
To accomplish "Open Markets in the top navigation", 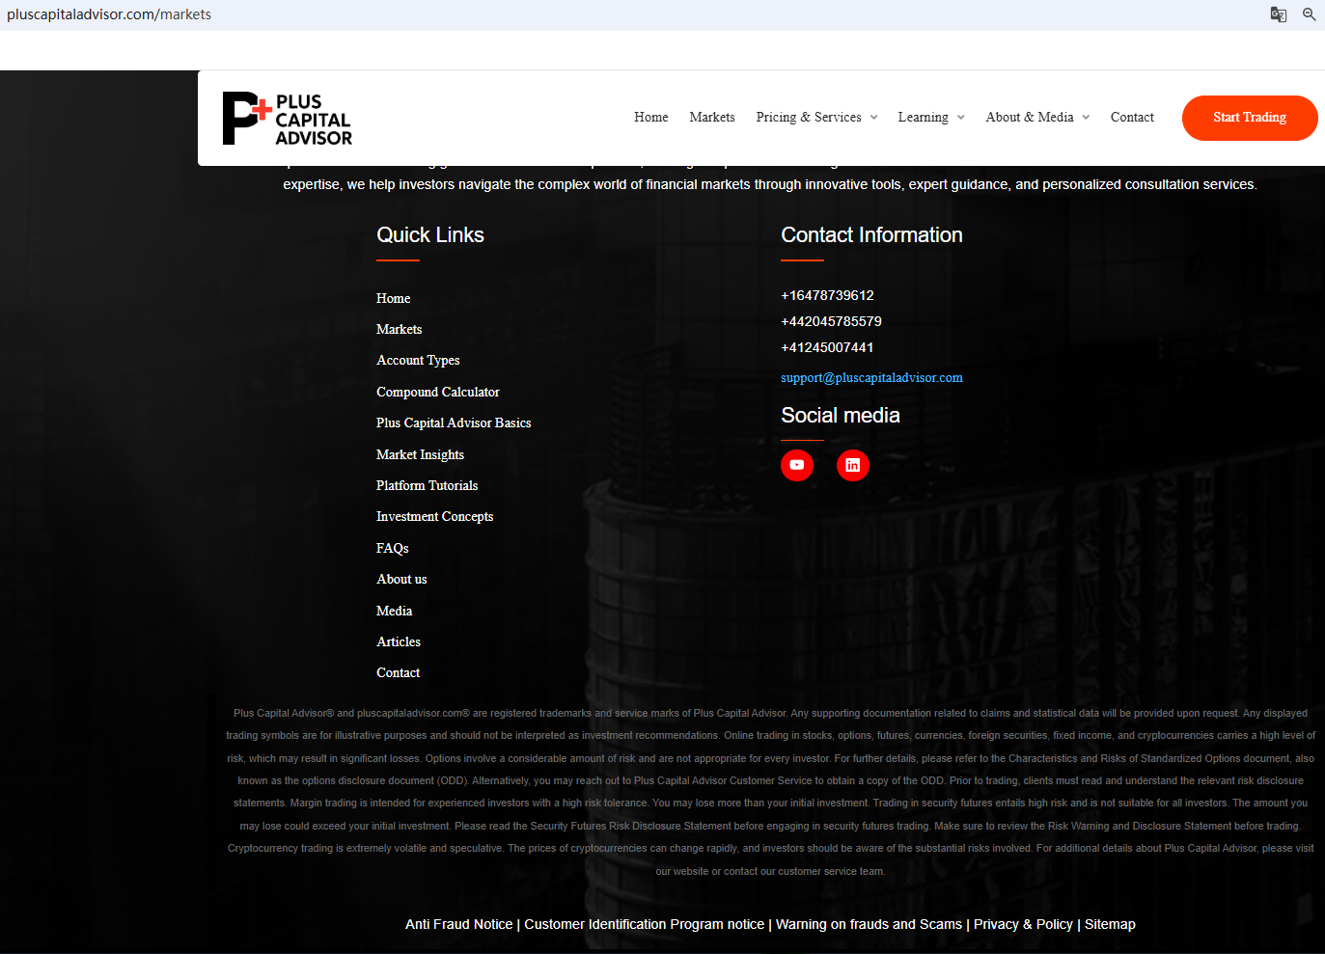I will (712, 117).
